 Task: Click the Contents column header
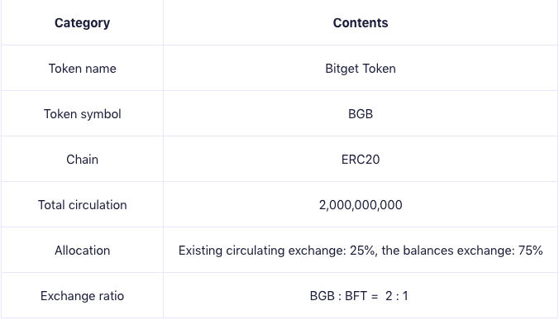coord(361,23)
